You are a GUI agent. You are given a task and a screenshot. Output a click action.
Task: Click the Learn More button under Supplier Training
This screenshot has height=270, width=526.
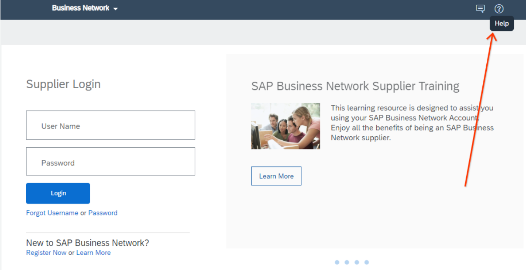276,176
